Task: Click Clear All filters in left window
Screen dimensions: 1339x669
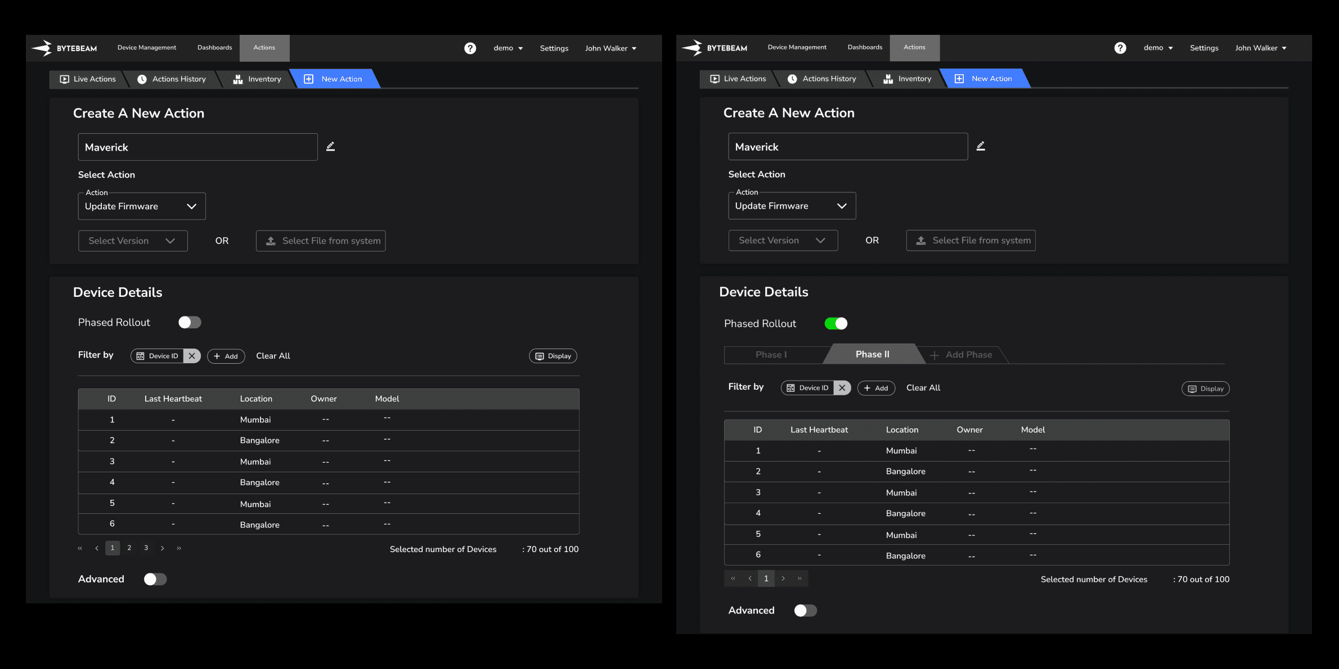Action: 273,356
